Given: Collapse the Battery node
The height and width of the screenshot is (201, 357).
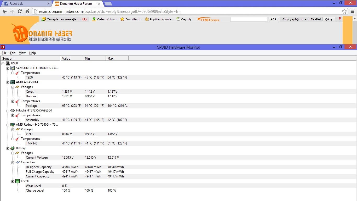Looking at the screenshot, I should tap(8, 148).
